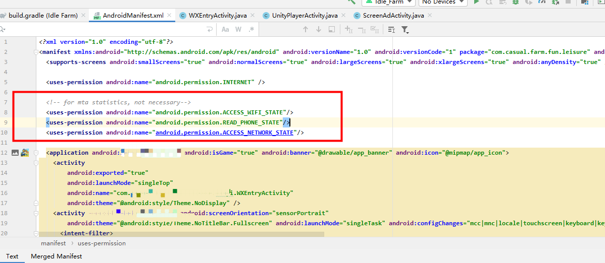Screen dimensions: 605x263
Task: Click the ACCESS_WIFI_STATE text on line 8
Action: 253,112
